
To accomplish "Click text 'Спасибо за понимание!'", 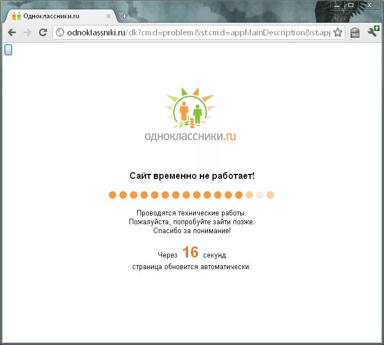I will tap(192, 230).
